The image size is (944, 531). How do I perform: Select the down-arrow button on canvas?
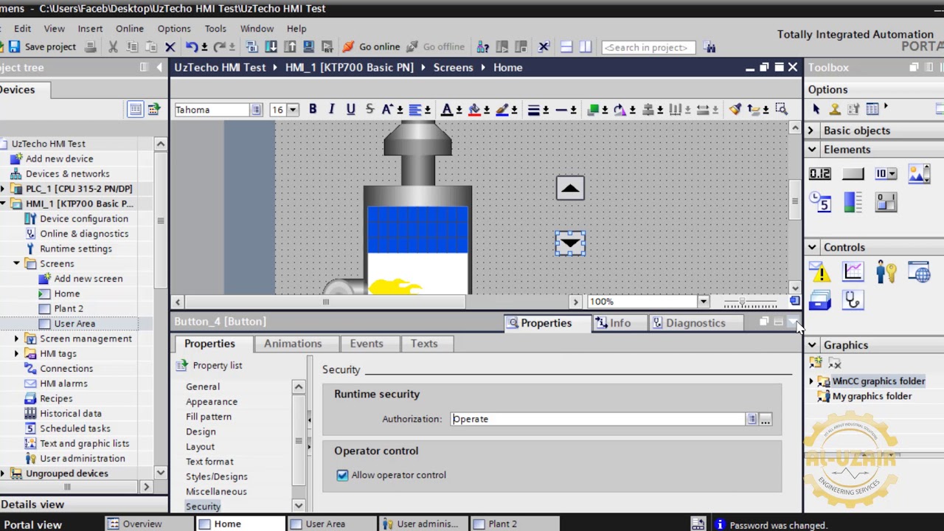[570, 243]
